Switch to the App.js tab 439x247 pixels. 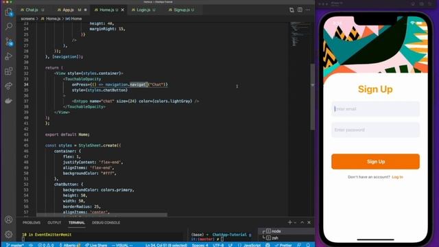(x=68, y=10)
